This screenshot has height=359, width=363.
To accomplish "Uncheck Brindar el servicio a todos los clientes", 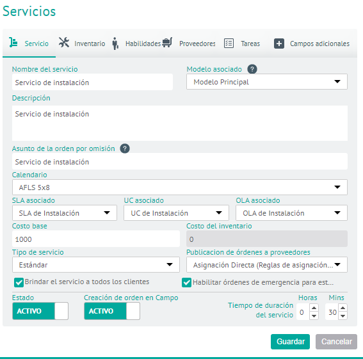I will (x=19, y=282).
